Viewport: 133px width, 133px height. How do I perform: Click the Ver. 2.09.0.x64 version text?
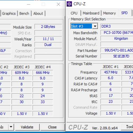coord(105,128)
